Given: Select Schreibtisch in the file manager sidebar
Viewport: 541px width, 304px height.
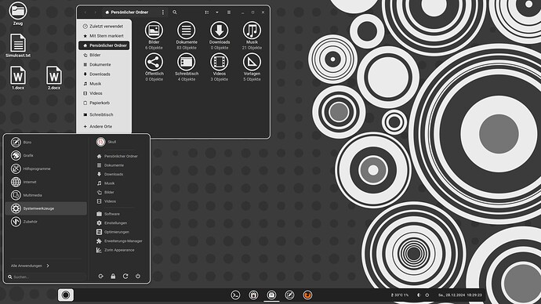Looking at the screenshot, I should (x=103, y=114).
